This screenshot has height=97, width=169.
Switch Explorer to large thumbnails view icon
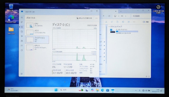(149, 76)
